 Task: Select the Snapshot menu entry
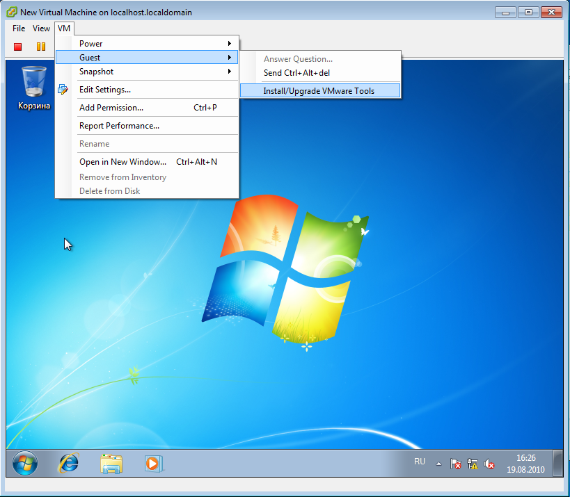coord(147,72)
